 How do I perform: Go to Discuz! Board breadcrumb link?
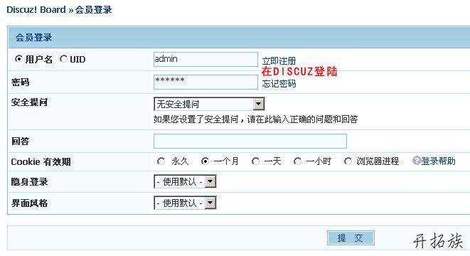(x=36, y=9)
